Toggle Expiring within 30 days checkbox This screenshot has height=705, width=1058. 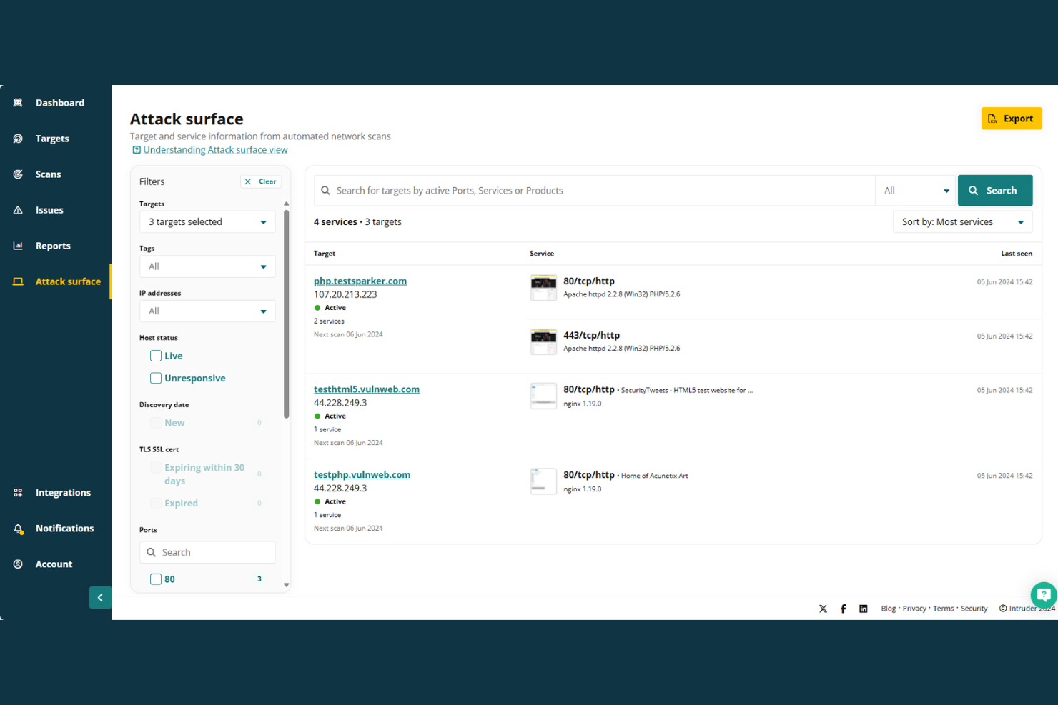coord(155,468)
